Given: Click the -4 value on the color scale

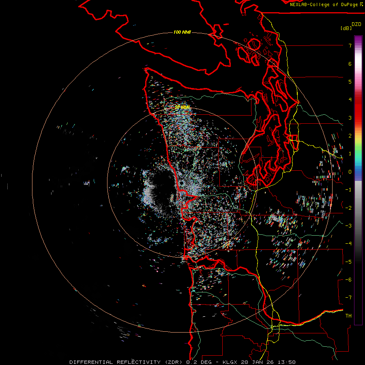Looking at the screenshot, I should click(348, 244).
